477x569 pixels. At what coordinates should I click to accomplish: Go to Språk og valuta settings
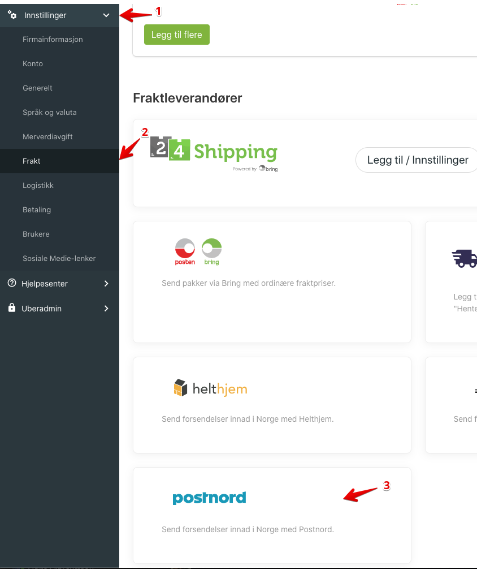(x=50, y=112)
